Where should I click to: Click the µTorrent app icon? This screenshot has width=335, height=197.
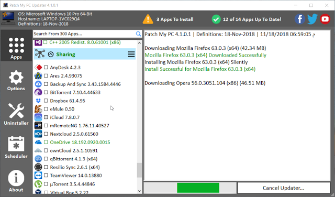(x=38, y=184)
